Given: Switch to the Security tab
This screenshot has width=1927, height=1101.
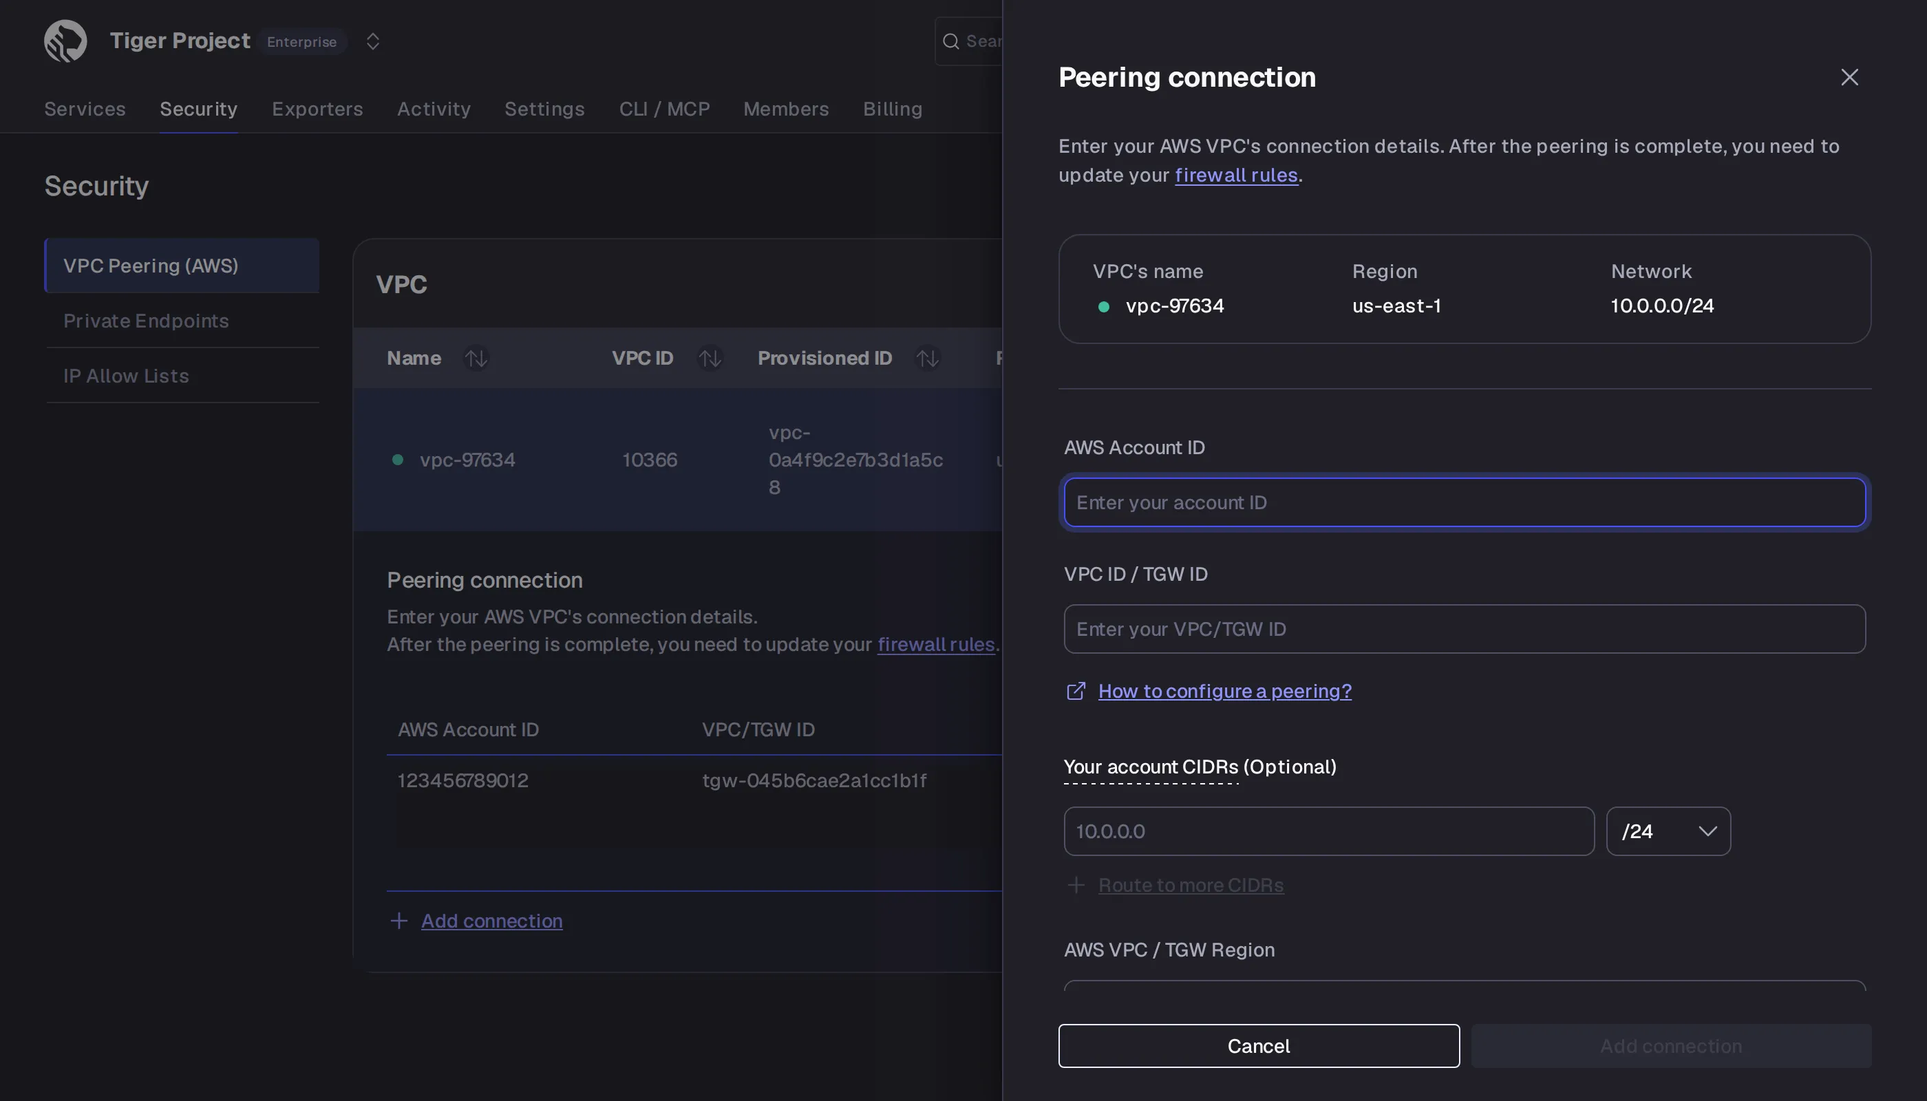Looking at the screenshot, I should click(x=198, y=109).
